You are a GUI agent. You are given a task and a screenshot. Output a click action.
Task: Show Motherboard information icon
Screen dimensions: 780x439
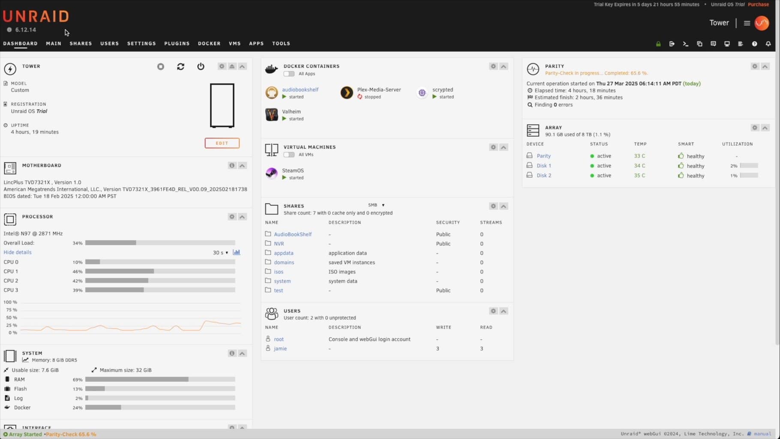[232, 165]
